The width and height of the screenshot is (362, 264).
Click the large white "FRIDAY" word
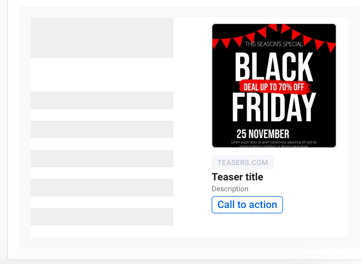(x=274, y=107)
